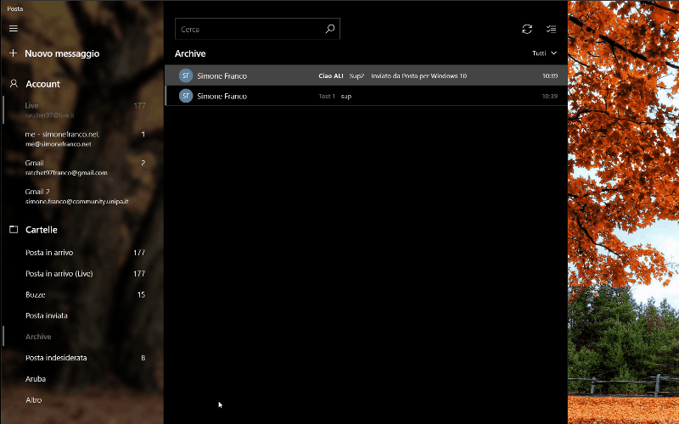Click the magnifier search icon
The width and height of the screenshot is (679, 424).
(x=330, y=29)
